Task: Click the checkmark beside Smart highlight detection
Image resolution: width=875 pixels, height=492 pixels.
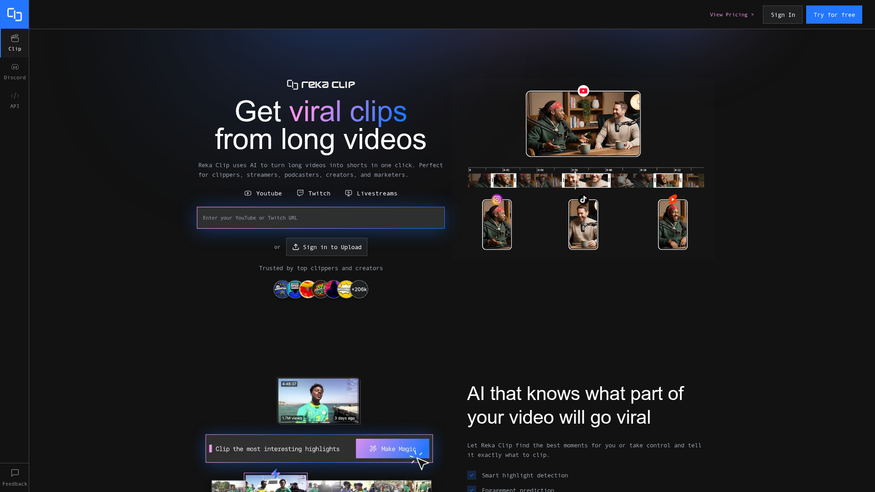Action: pyautogui.click(x=472, y=475)
